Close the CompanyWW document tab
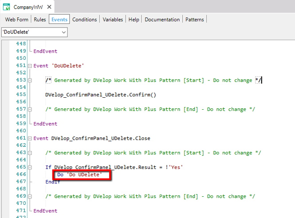The image size is (295, 218). (x=49, y=7)
